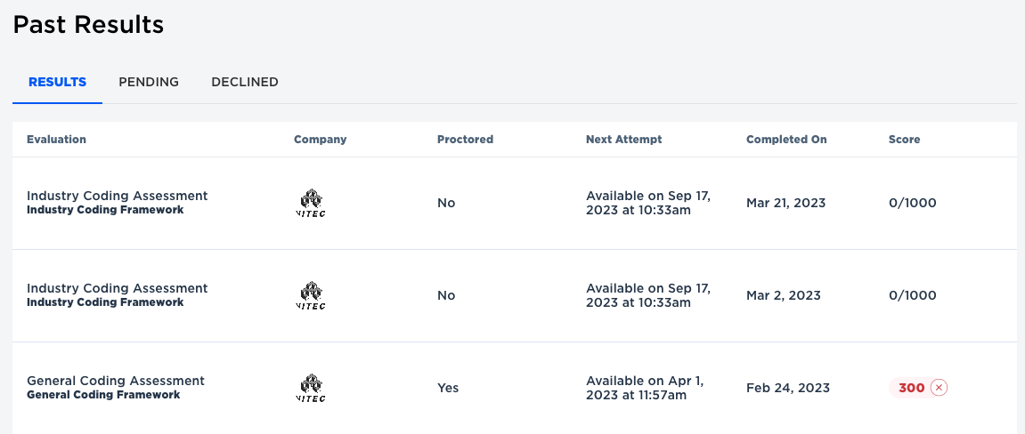Click the 0/1000 score in first row
Image resolution: width=1025 pixels, height=434 pixels.
click(913, 203)
